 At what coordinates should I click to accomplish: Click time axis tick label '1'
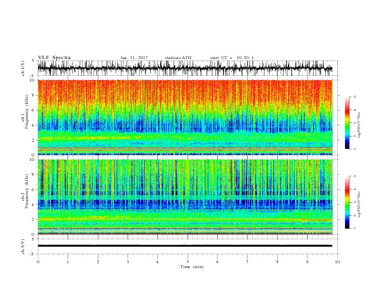68,262
